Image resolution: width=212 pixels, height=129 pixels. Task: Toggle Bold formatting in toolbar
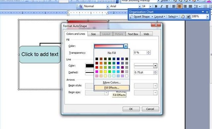(156, 6)
